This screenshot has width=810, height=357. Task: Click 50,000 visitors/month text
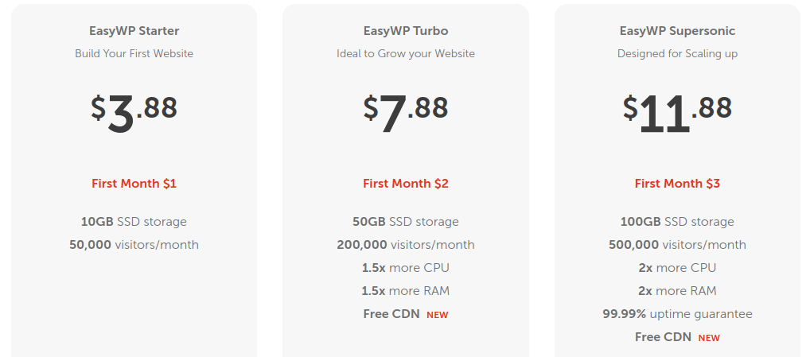tap(134, 245)
